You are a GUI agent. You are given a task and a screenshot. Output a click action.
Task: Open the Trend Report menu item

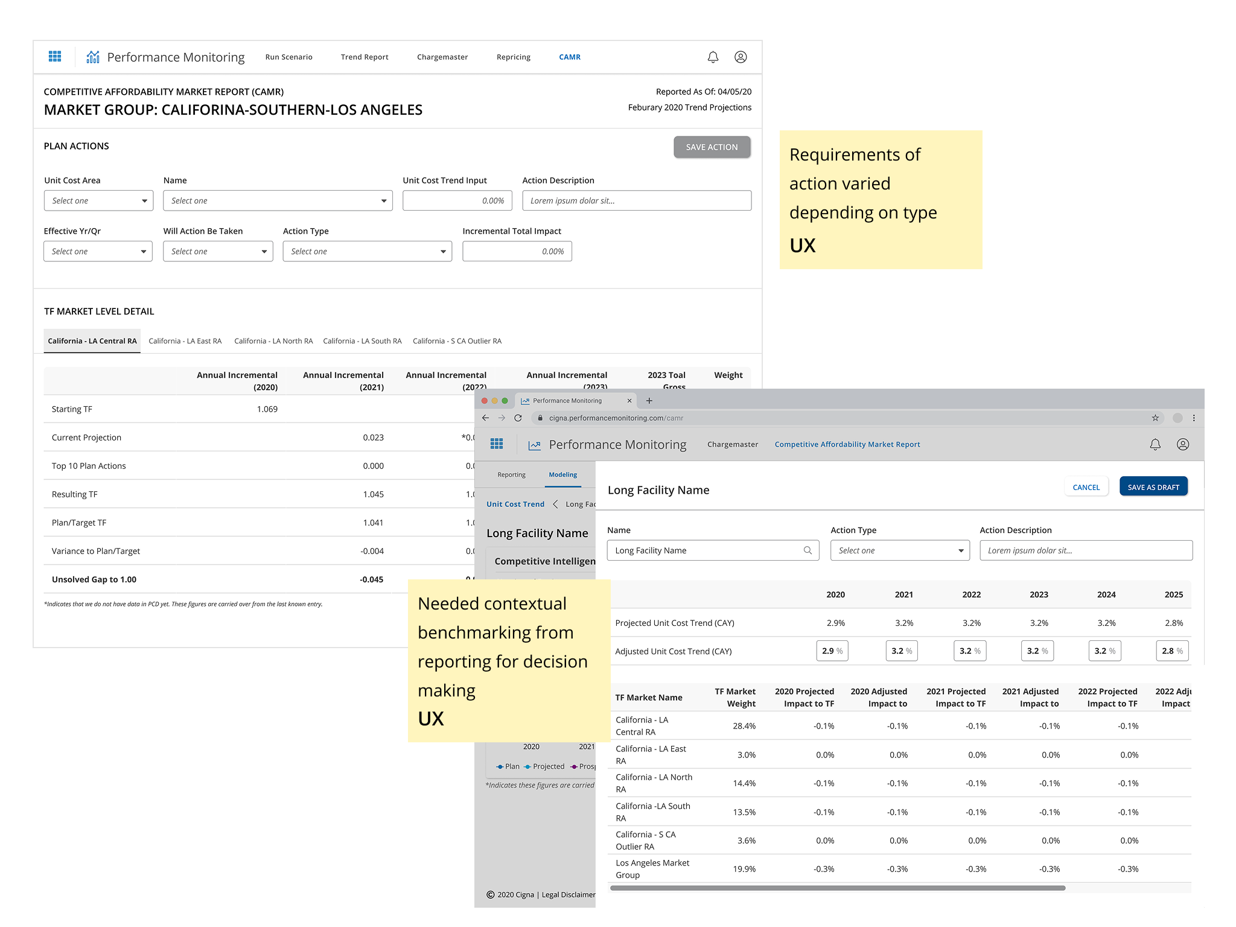click(x=365, y=57)
